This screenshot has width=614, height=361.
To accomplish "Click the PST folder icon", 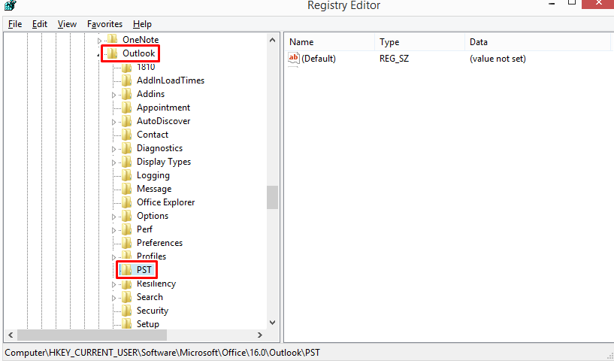I will pos(127,270).
